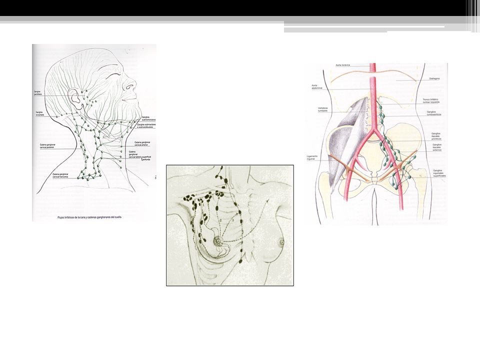Click the 'Ganglios lumboaórticos' label
This screenshot has width=480, height=360.
[434, 113]
